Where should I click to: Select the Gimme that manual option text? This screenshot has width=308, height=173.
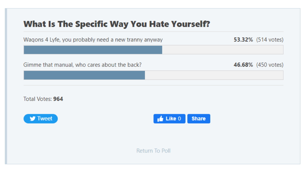pos(82,65)
